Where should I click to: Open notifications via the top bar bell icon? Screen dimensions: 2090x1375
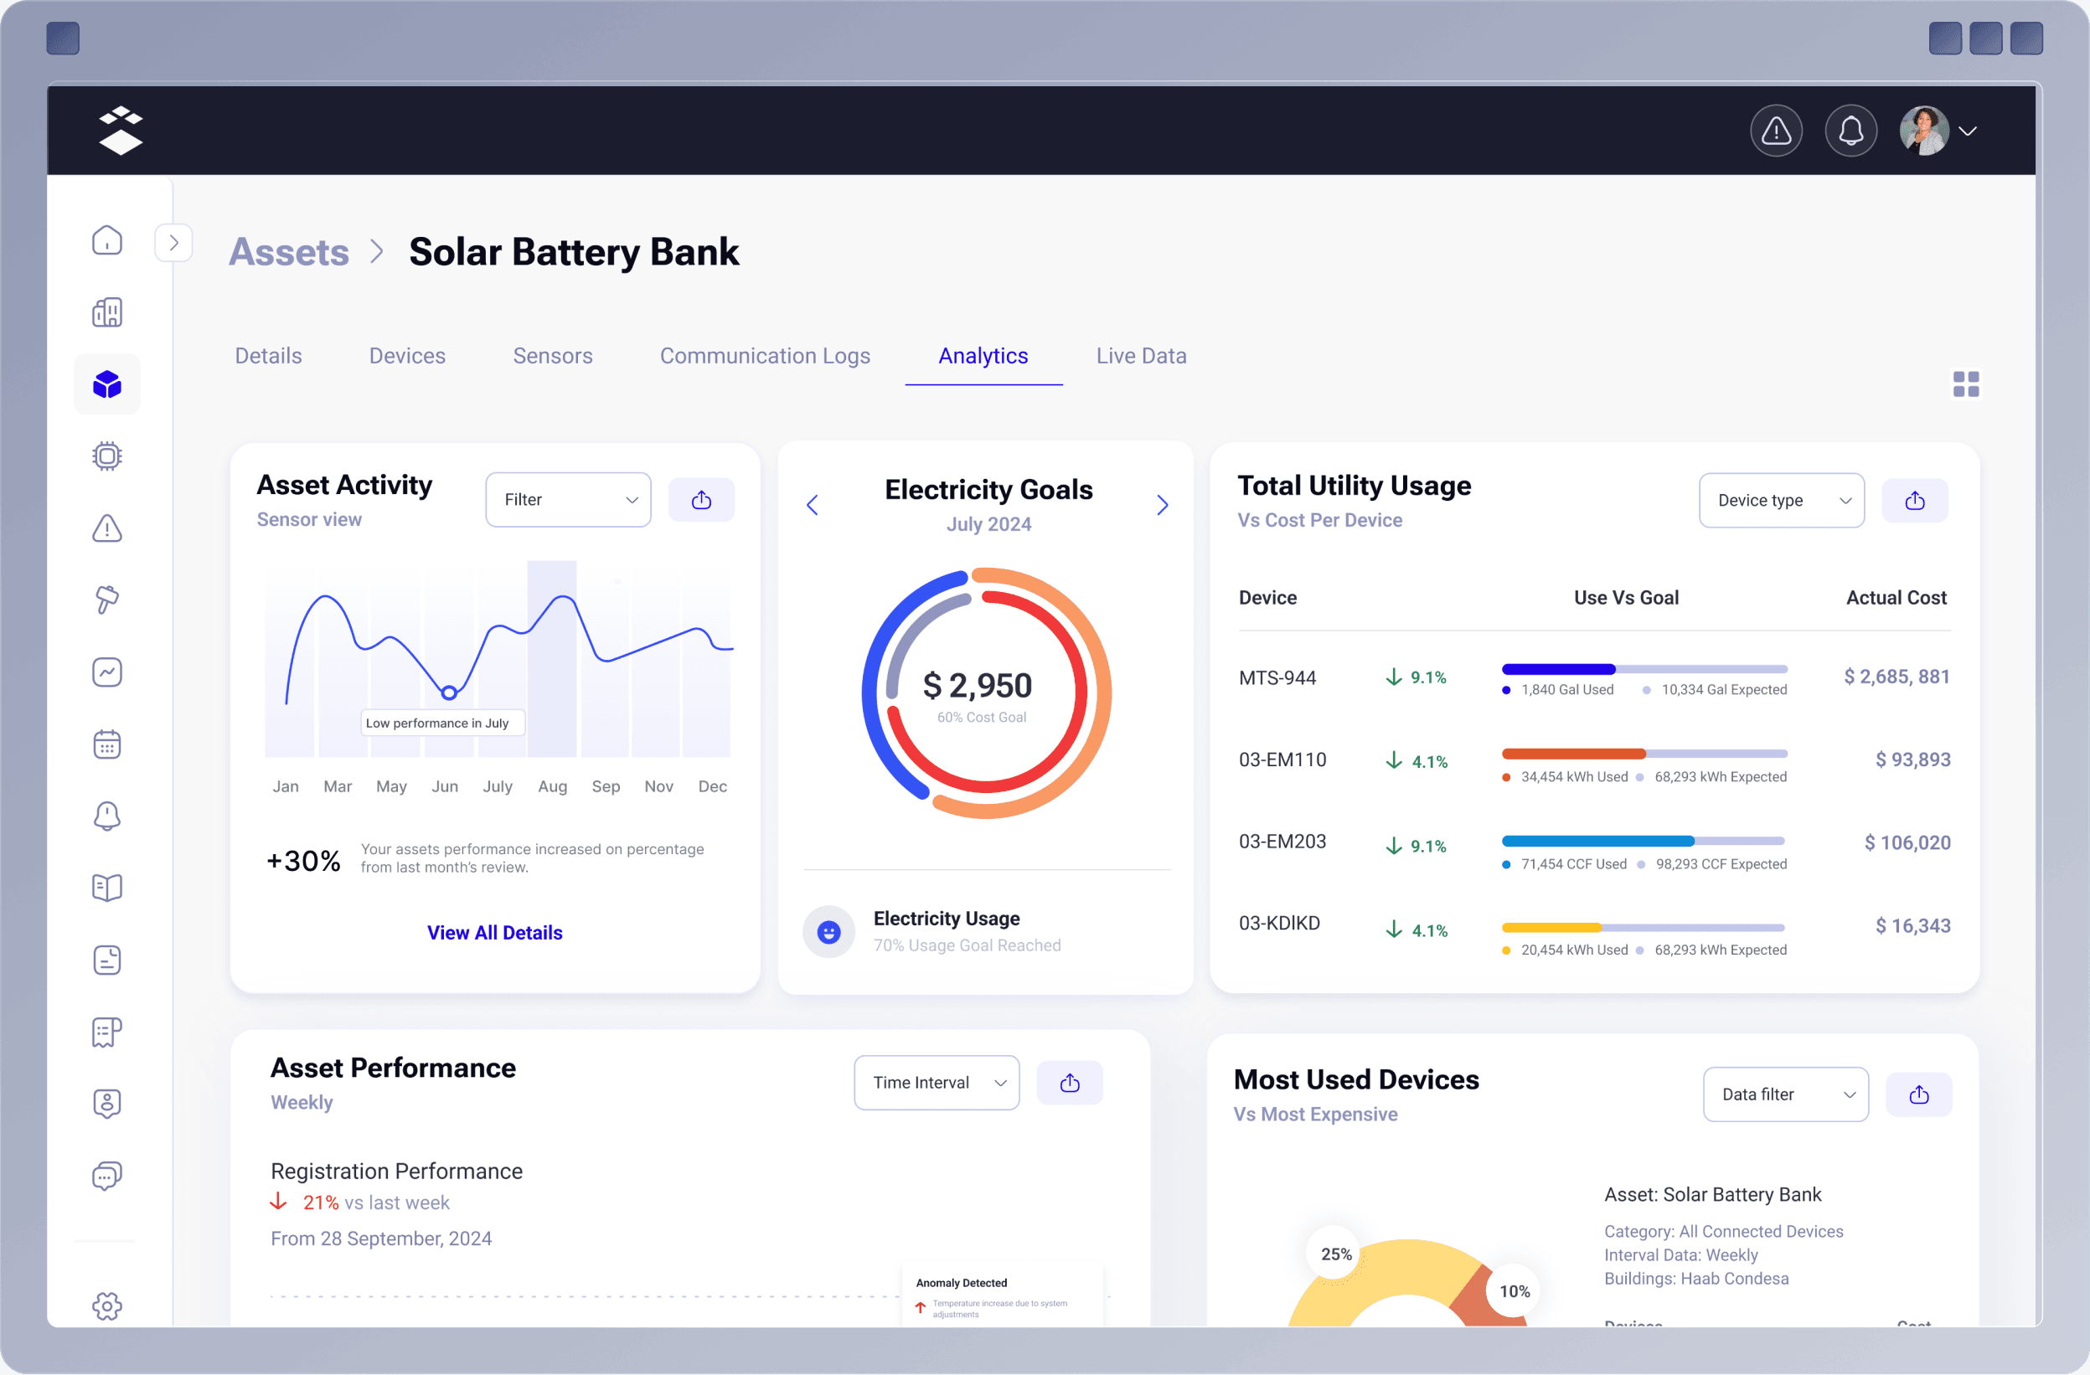pyautogui.click(x=1851, y=130)
